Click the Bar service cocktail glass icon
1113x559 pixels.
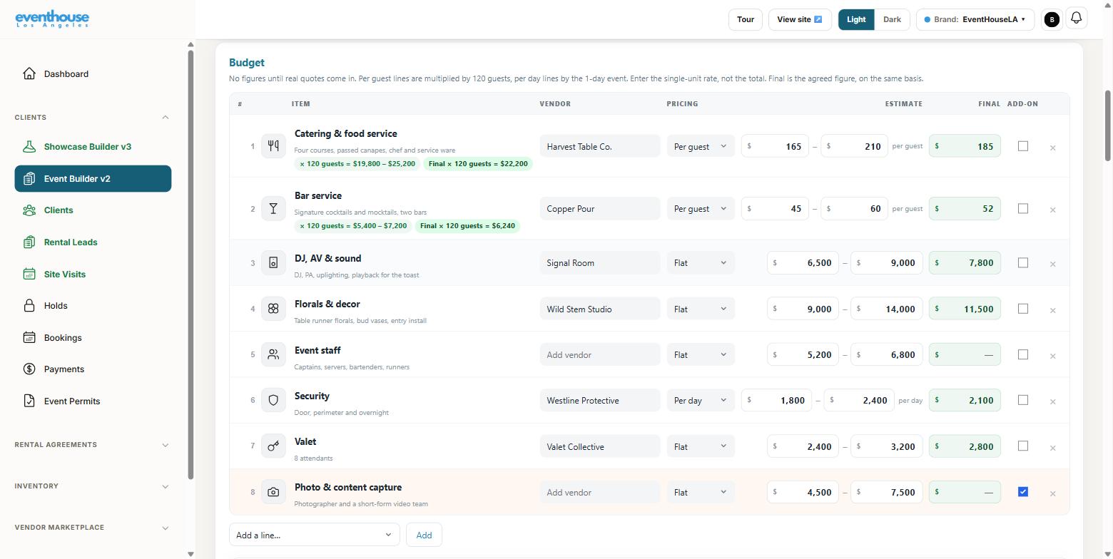point(273,208)
